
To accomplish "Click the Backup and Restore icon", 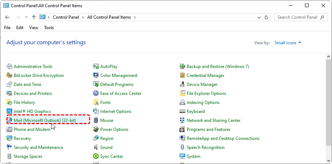I will [183, 67].
